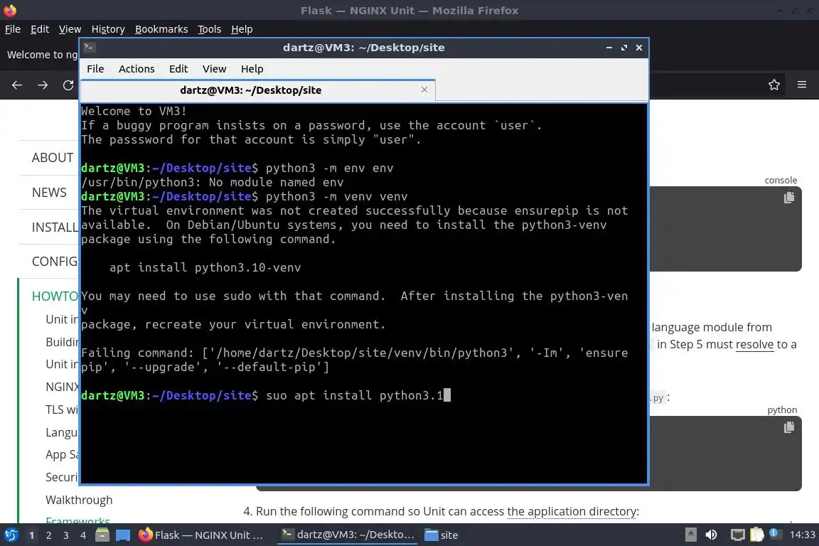819x546 pixels.
Task: Open the 'site' folder window from taskbar
Action: coord(441,535)
